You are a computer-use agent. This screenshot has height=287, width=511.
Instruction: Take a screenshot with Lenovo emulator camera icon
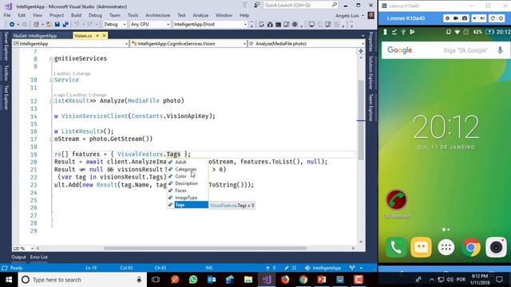[x=465, y=18]
